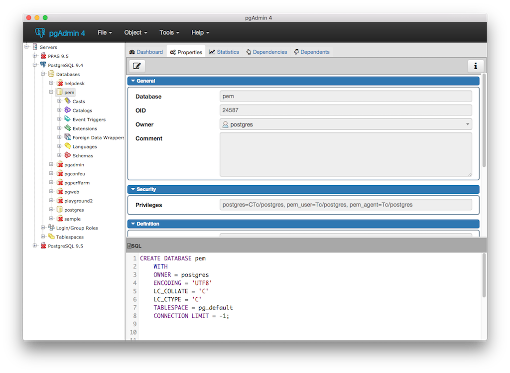510x373 pixels.
Task: Click the helpdesk disconnected database icon
Action: (60, 83)
